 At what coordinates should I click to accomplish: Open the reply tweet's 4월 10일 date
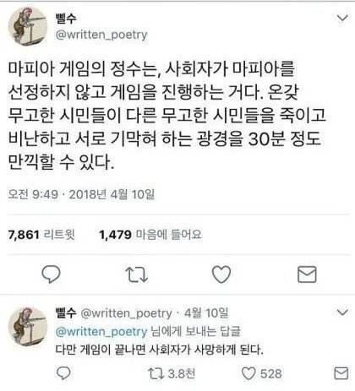point(206,313)
